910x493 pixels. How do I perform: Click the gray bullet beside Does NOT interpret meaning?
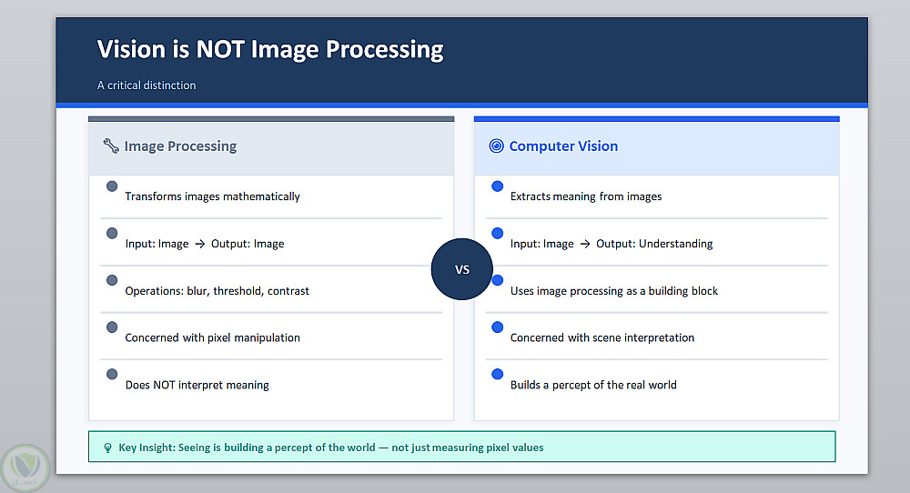tap(112, 374)
